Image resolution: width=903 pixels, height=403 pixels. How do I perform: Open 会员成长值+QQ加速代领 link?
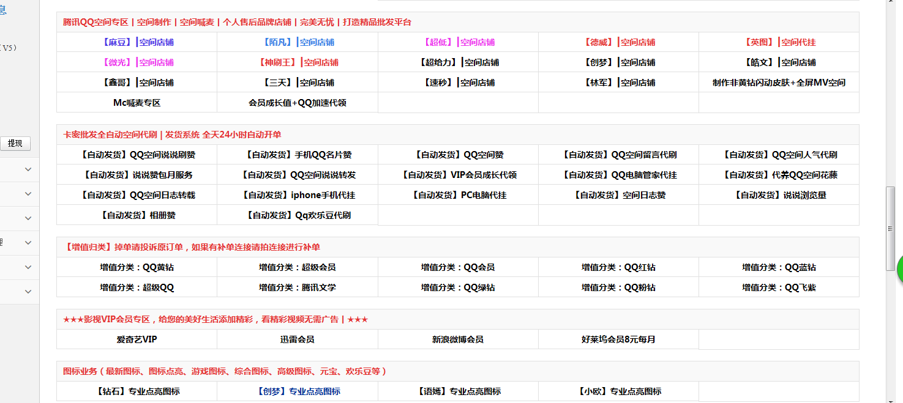pos(298,103)
